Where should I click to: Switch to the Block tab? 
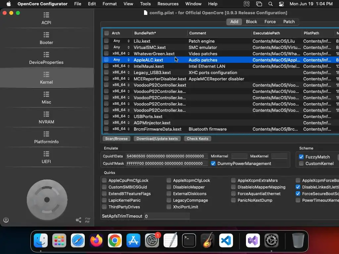[x=252, y=21]
